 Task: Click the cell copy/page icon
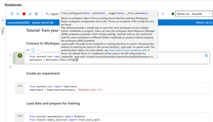coord(33,50)
